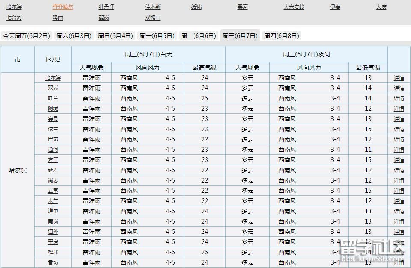
Task: Click 详情 in the 香坊 row
Action: click(x=399, y=262)
